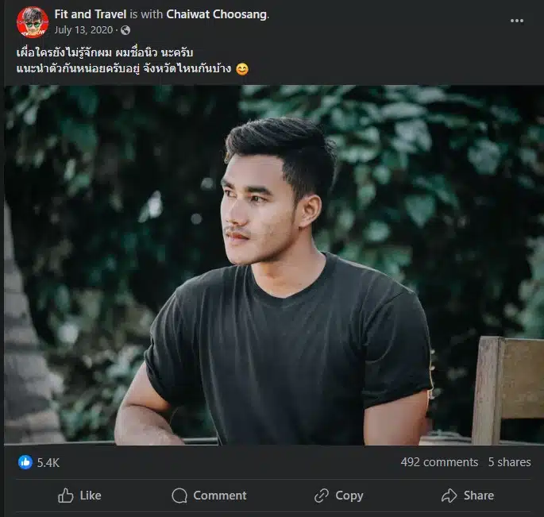The width and height of the screenshot is (544, 517).
Task: Open the Fit and Travel page name
Action: pyautogui.click(x=91, y=14)
